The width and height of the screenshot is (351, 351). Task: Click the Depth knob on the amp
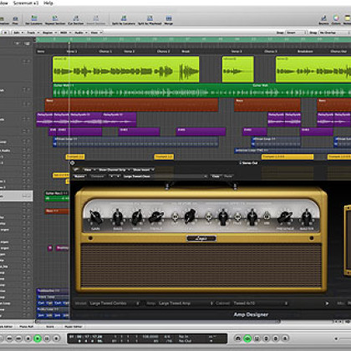[x=223, y=217]
